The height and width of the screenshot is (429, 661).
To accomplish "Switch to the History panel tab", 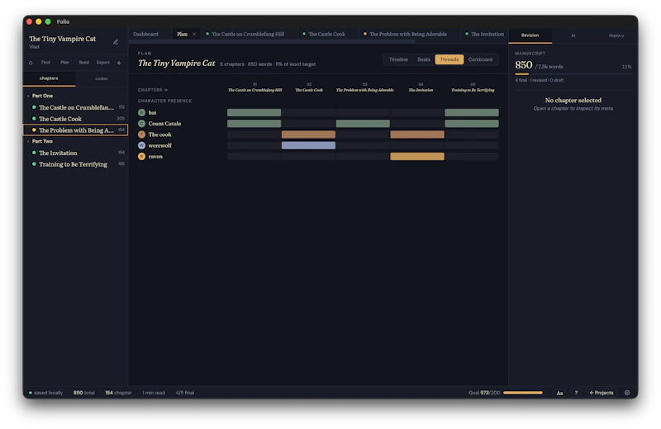I will click(x=616, y=35).
